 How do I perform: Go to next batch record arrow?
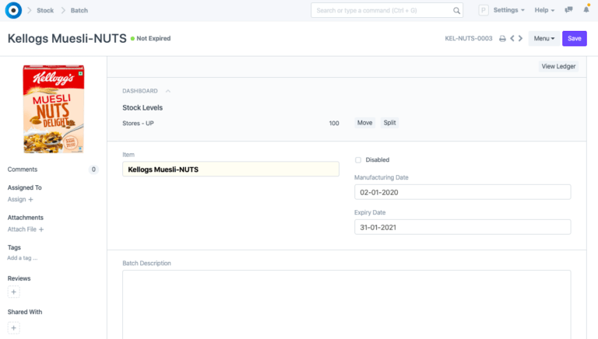click(x=520, y=38)
